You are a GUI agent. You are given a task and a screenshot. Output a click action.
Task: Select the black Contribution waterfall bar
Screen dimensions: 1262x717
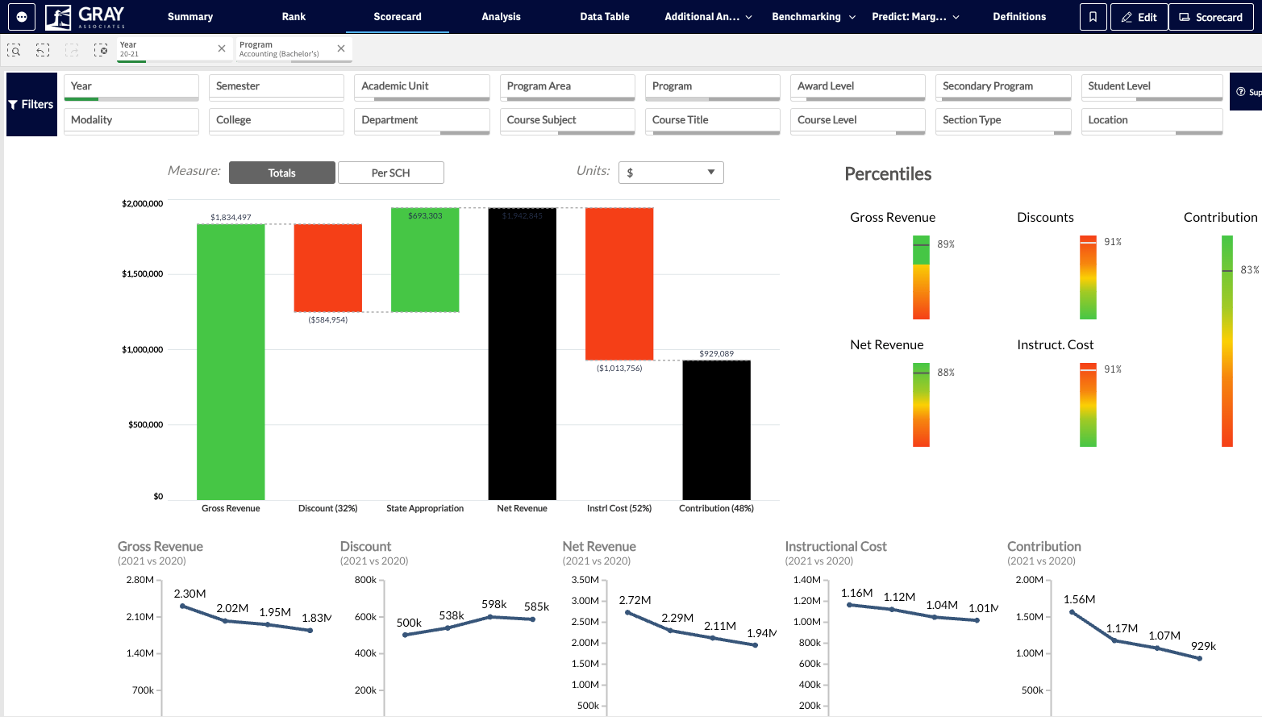(716, 430)
